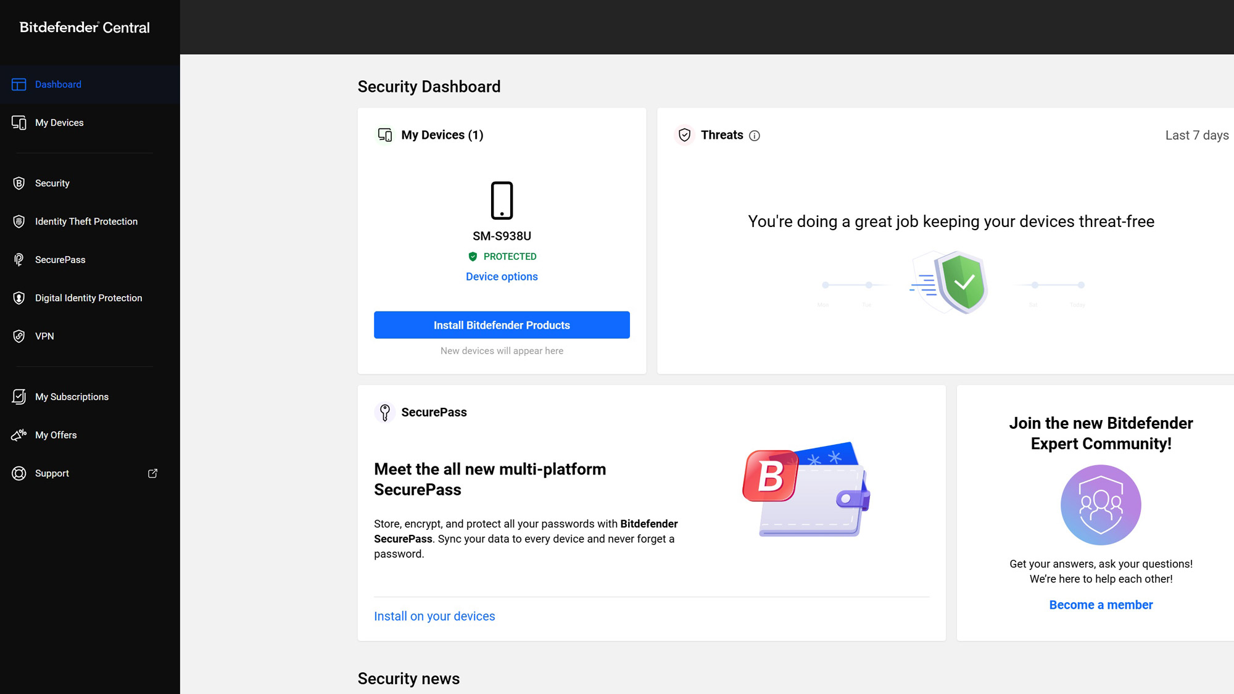The image size is (1234, 694).
Task: Click the Bitdefender Central logo
Action: pos(85,27)
